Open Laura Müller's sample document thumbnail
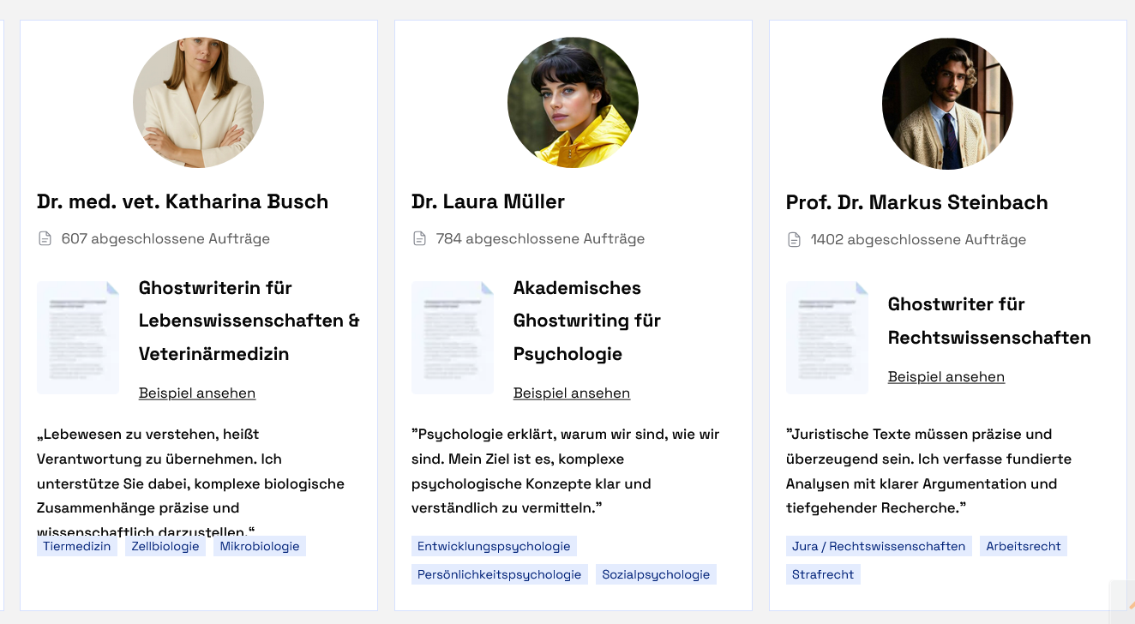 coord(453,338)
